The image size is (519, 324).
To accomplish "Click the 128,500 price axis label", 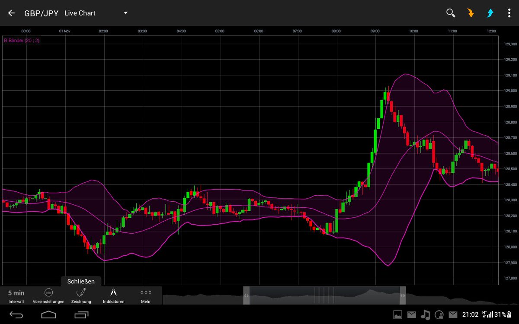I will [510, 169].
